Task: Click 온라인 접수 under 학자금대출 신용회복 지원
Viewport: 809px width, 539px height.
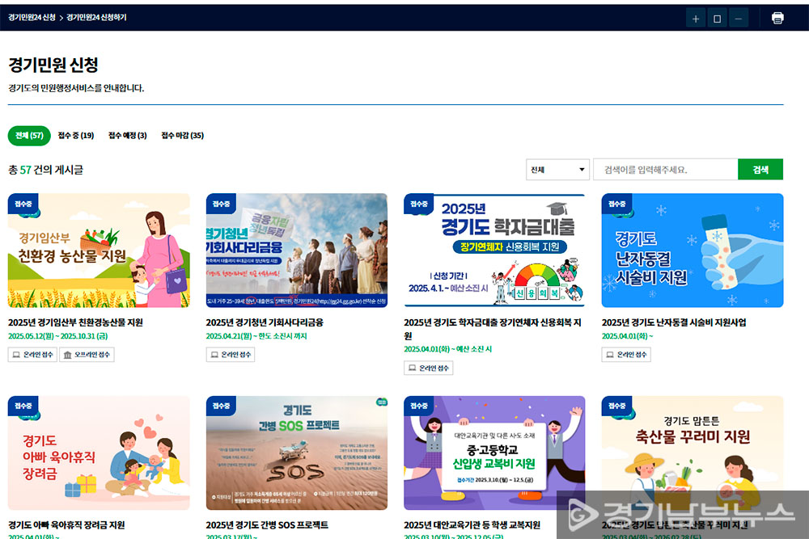Action: (429, 368)
